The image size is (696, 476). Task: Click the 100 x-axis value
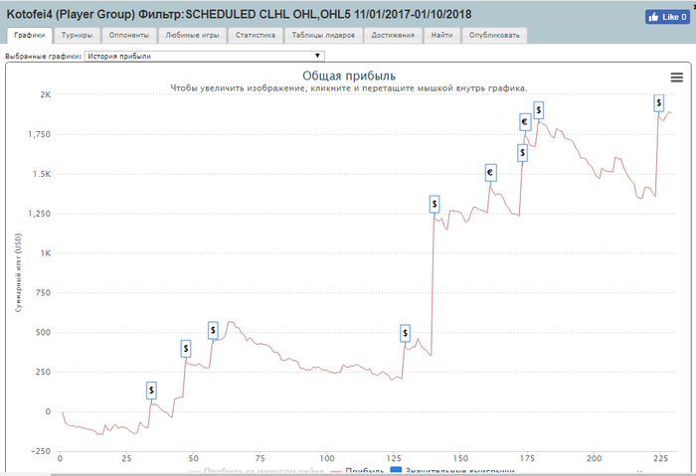[327, 459]
